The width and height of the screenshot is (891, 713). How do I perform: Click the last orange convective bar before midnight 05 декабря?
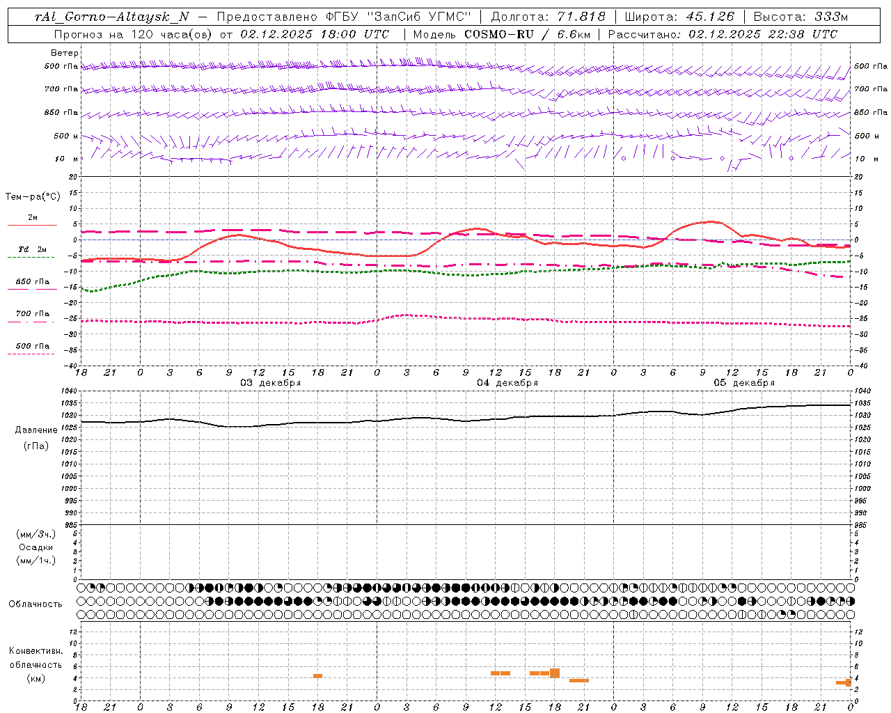point(844,682)
